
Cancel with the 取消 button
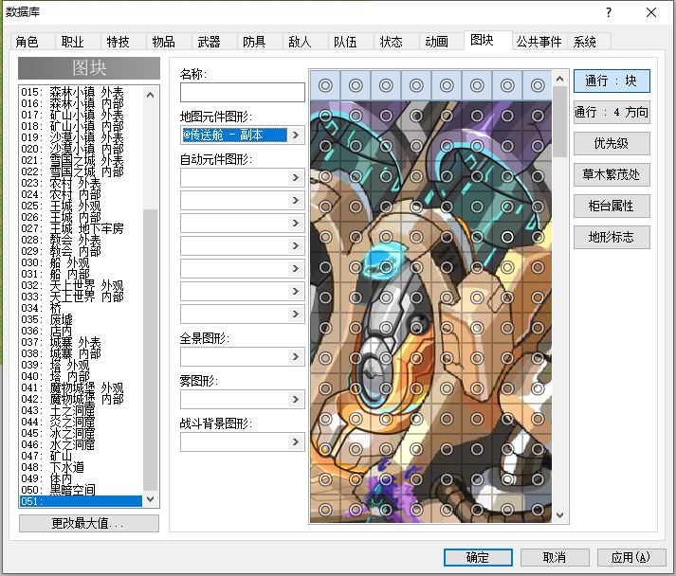coord(555,557)
